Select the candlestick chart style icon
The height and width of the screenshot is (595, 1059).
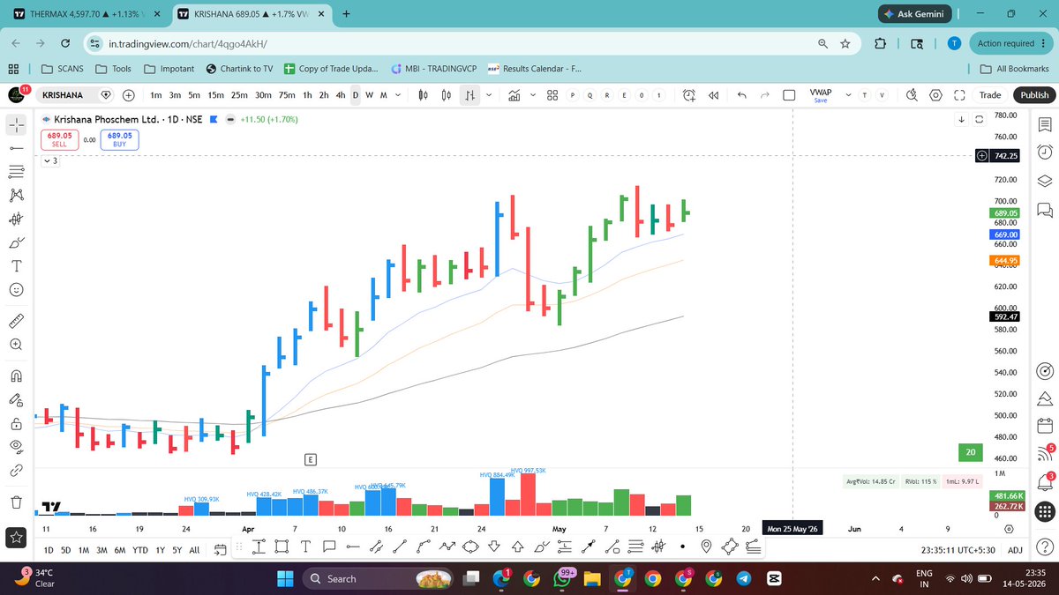point(423,95)
